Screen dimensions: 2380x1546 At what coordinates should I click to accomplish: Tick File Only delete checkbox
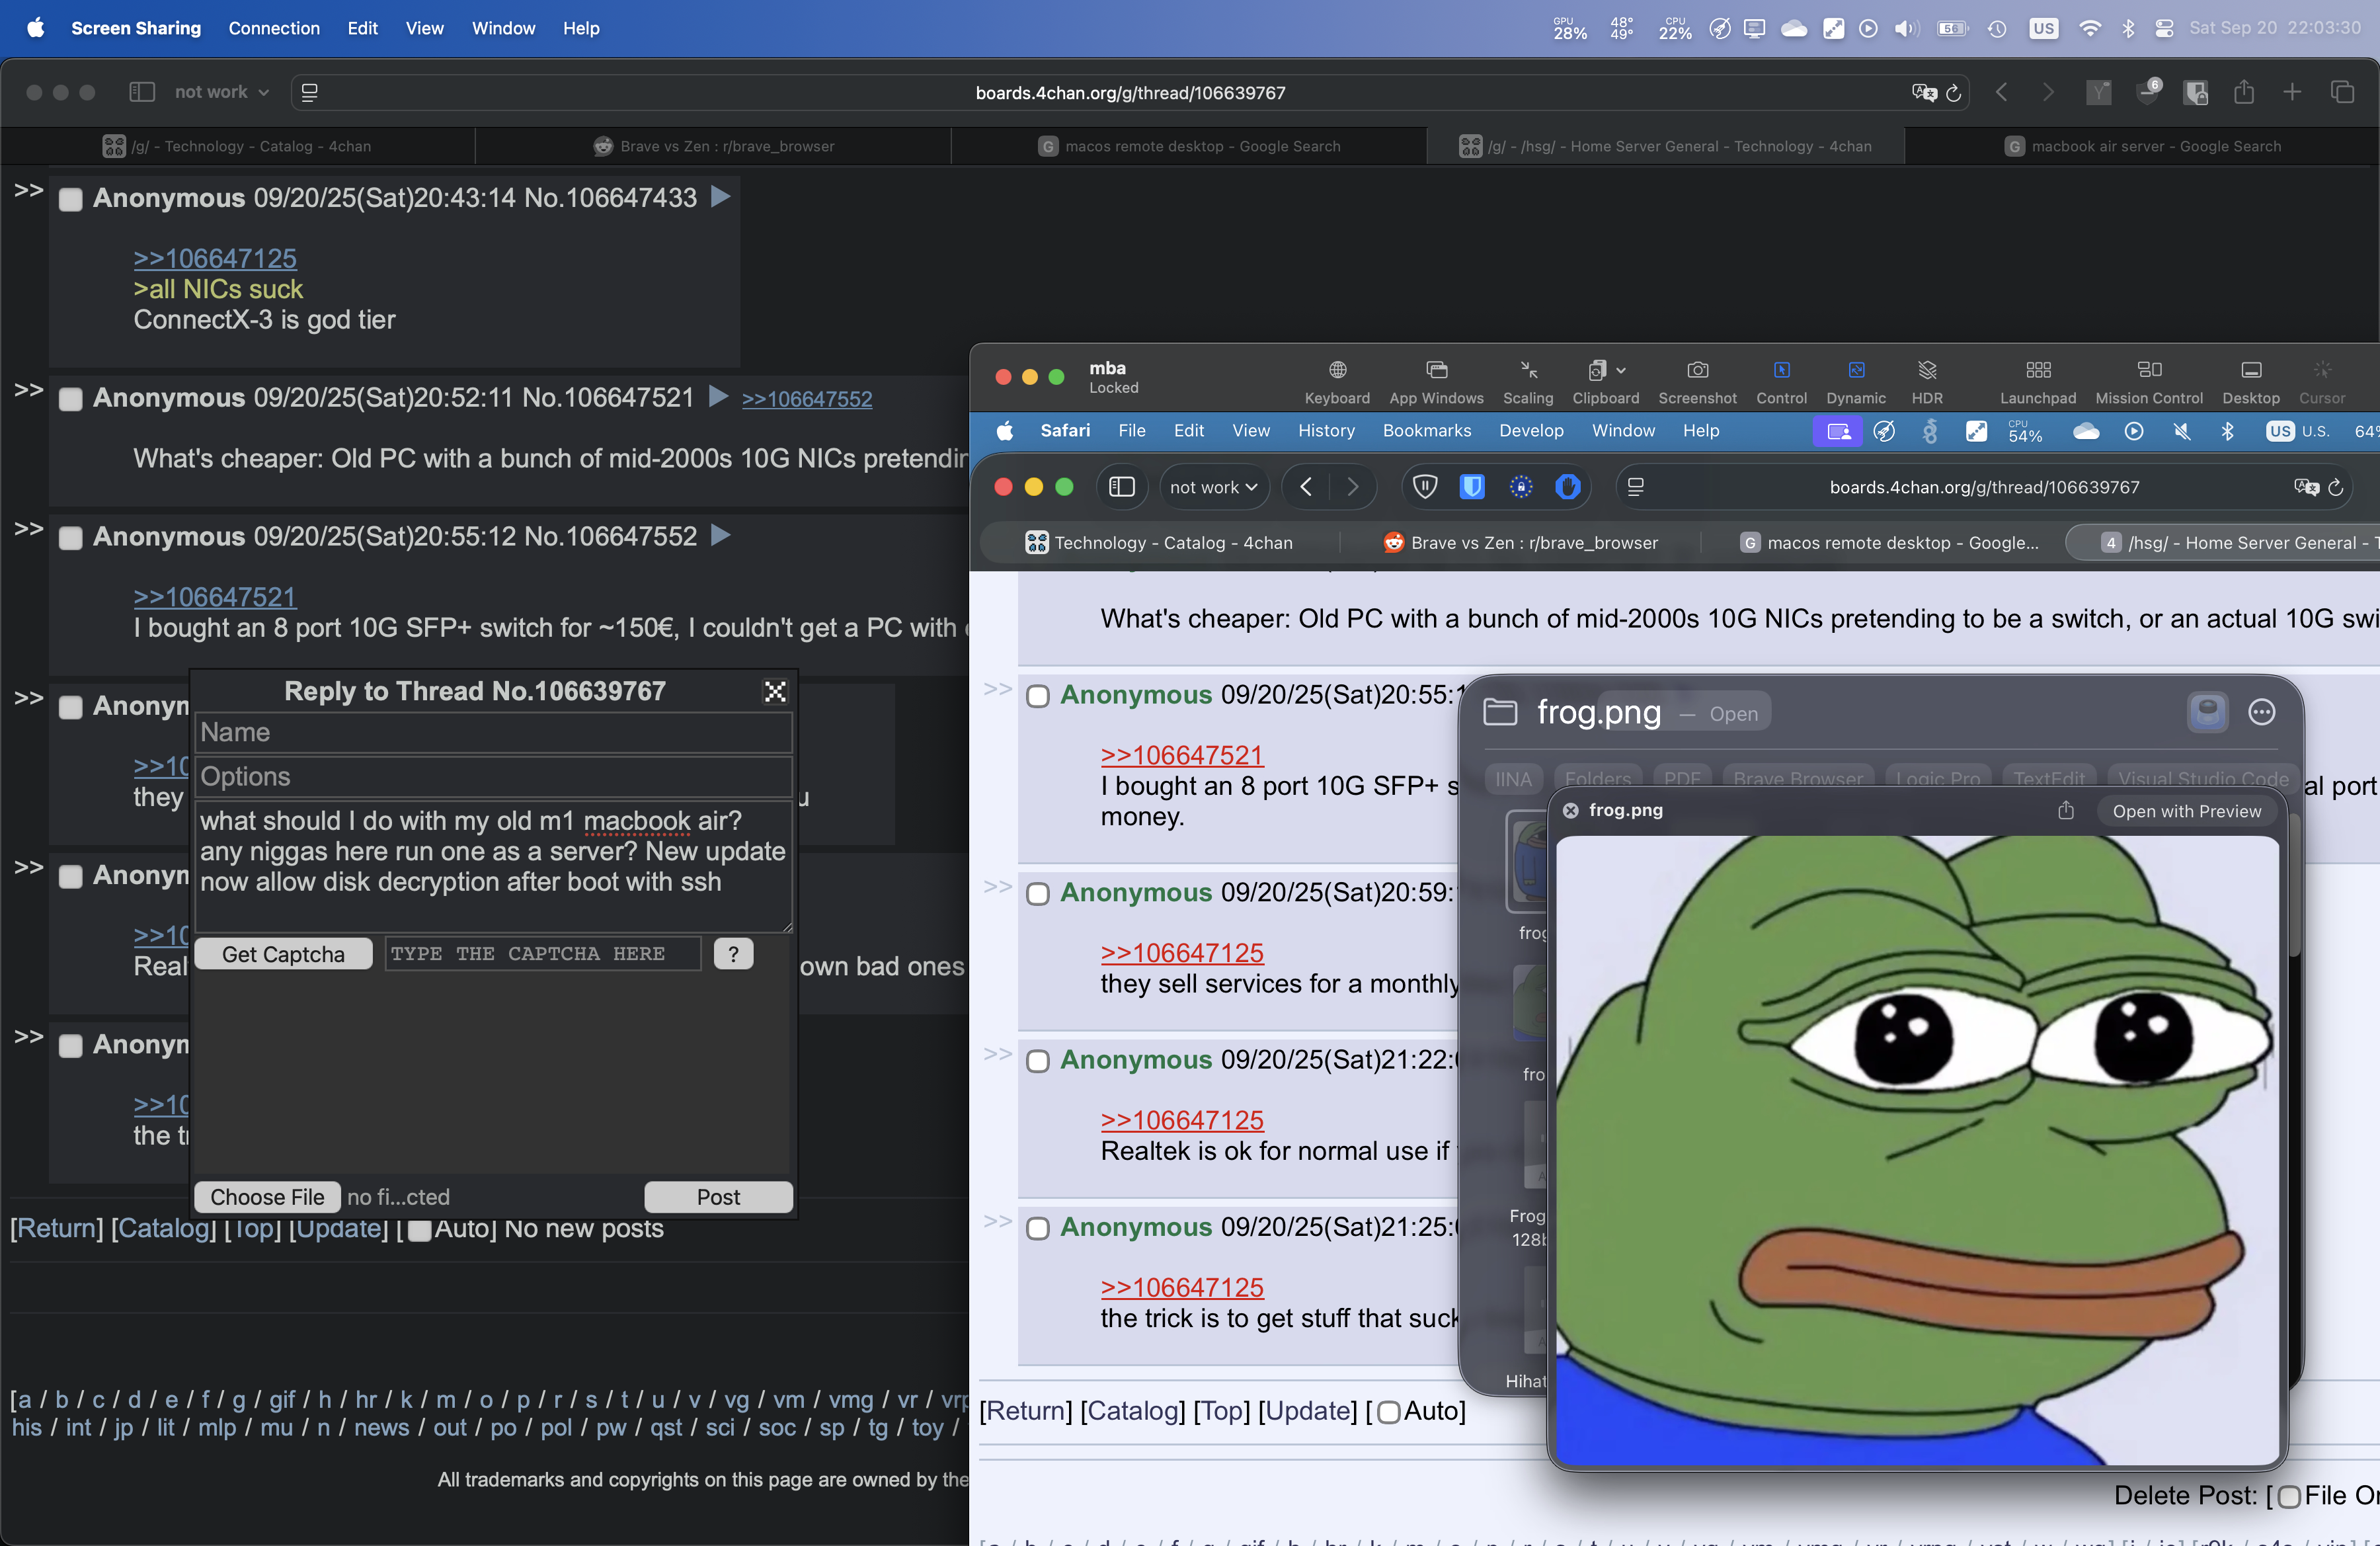pos(2289,1497)
